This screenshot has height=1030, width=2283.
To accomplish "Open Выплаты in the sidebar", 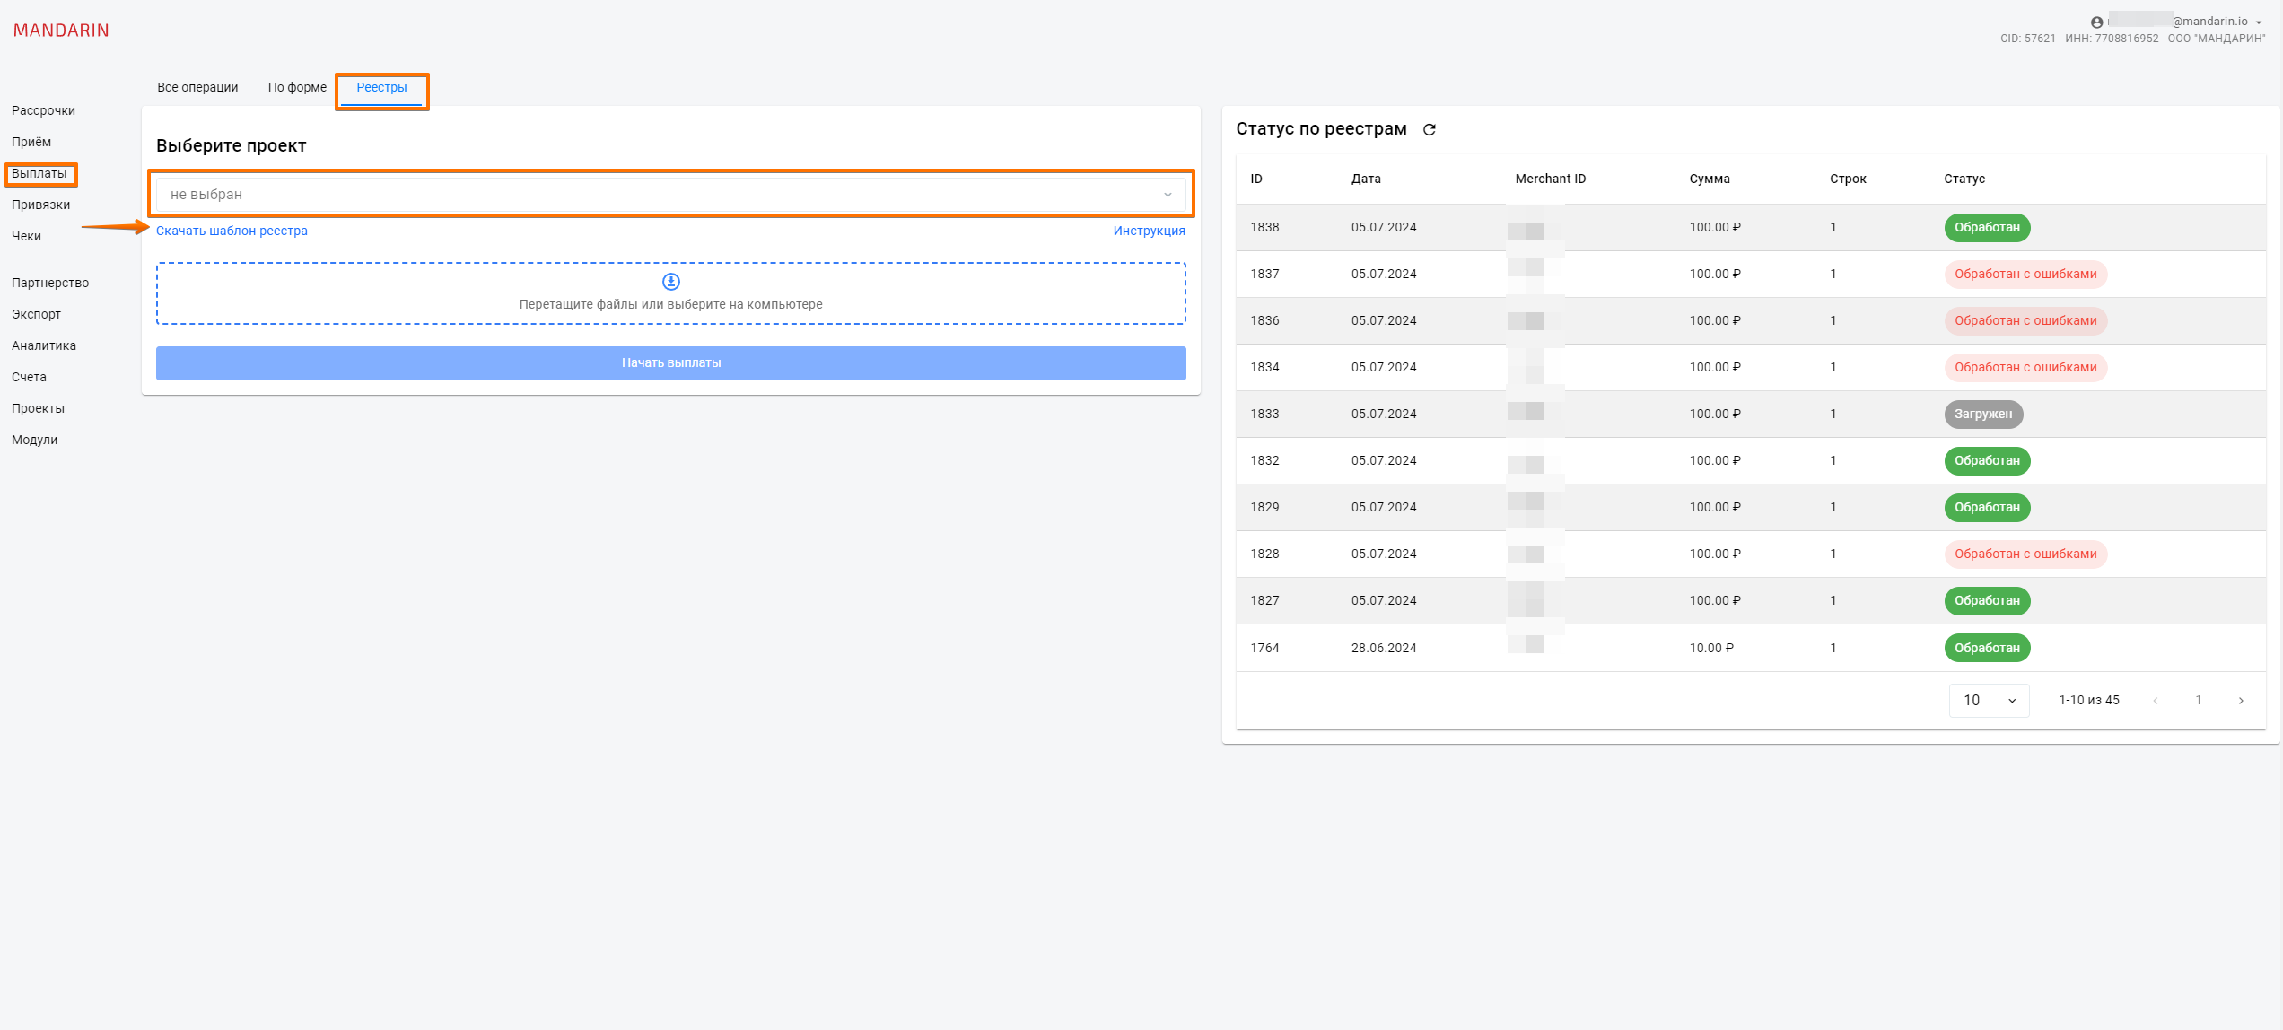I will coord(39,174).
